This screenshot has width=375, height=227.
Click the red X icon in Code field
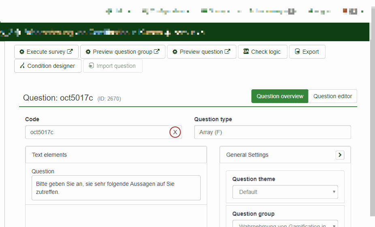[175, 132]
